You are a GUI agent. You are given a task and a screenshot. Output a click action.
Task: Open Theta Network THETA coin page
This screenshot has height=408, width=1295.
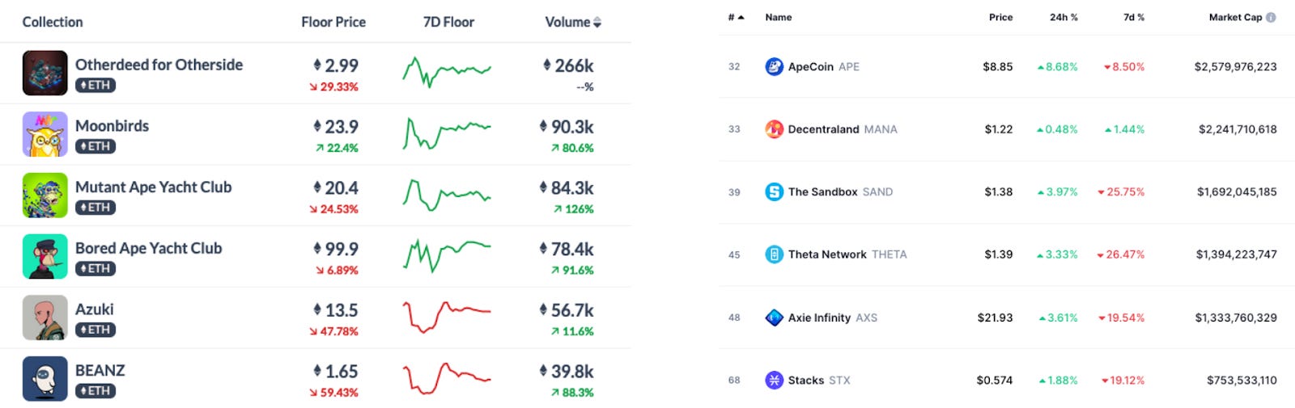point(847,254)
